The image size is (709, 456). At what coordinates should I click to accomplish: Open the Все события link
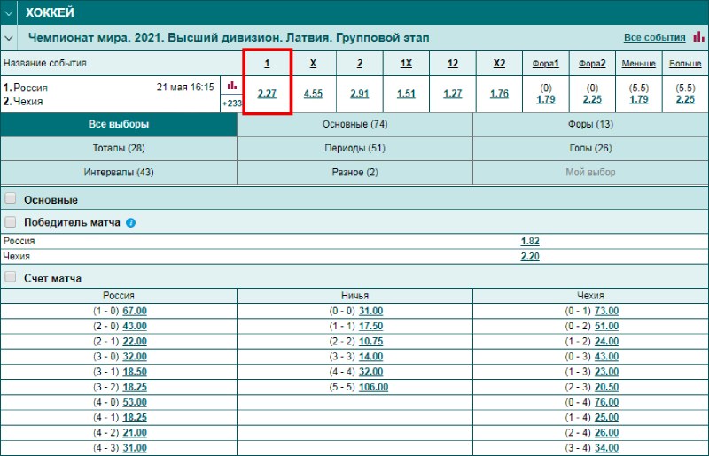point(654,37)
